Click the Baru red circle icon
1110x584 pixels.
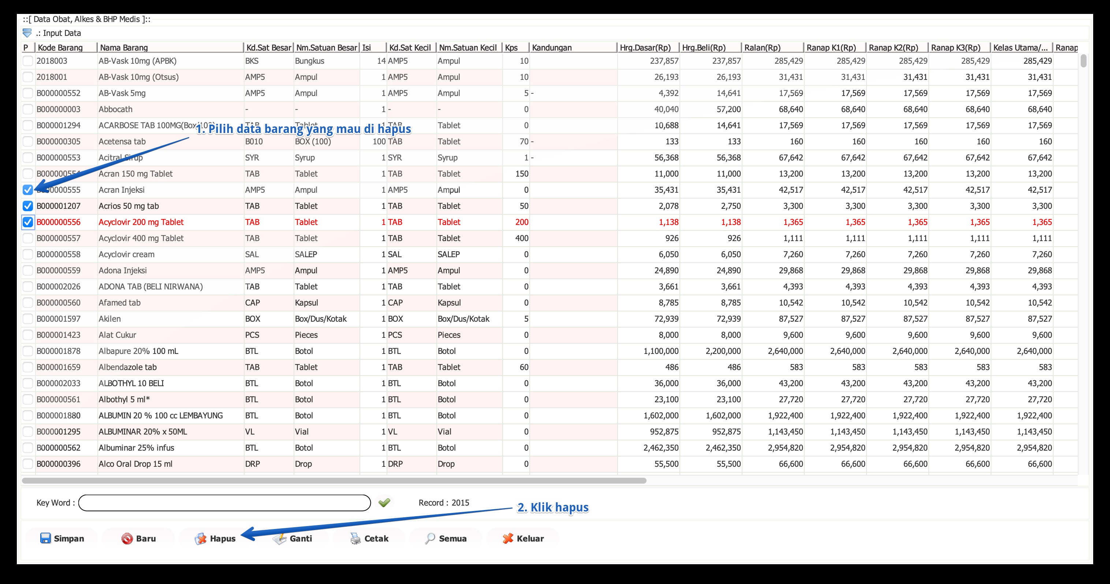click(127, 538)
